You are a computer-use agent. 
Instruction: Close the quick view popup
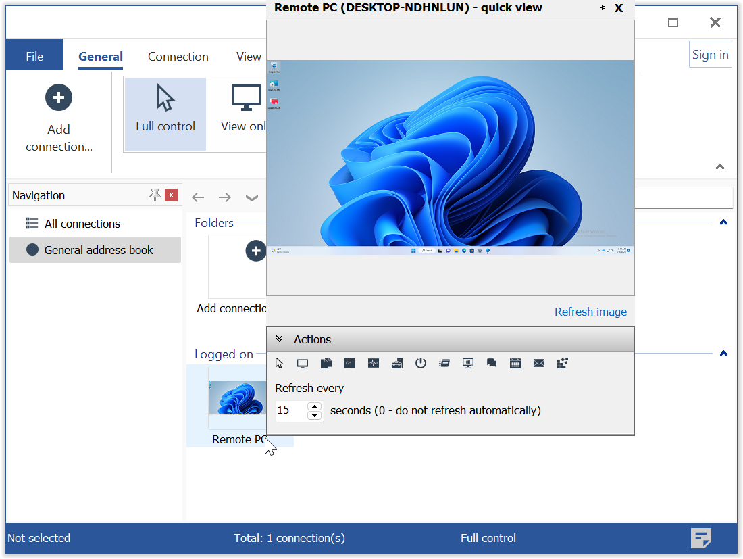(x=619, y=8)
